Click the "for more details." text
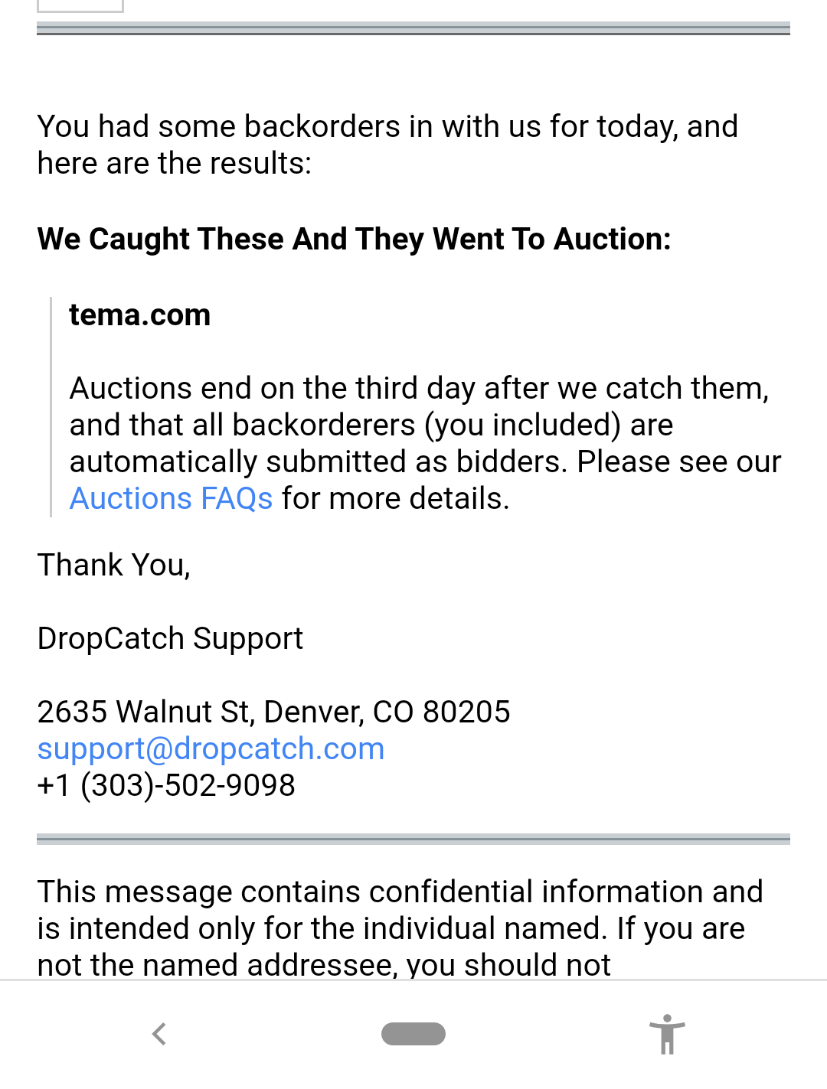This screenshot has width=827, height=1089. [x=395, y=499]
